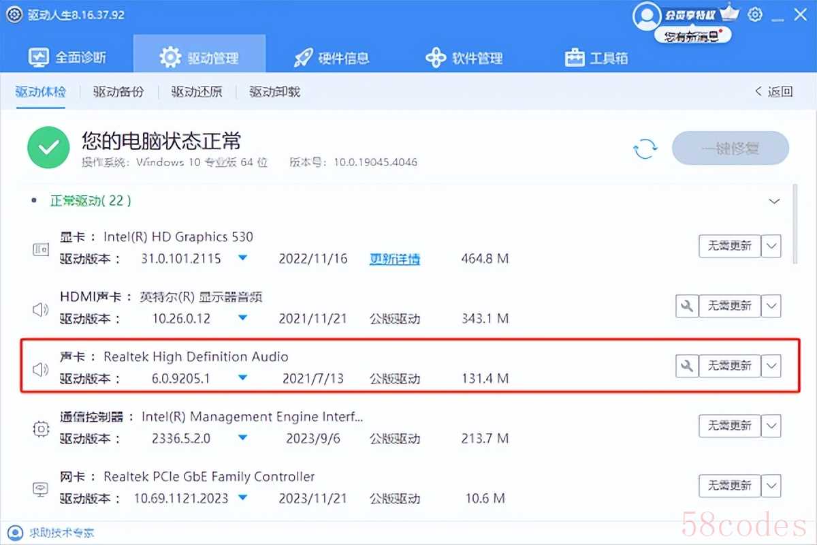
Task: Click the text Realtek PCIe GbE Family Controller
Action: [209, 477]
